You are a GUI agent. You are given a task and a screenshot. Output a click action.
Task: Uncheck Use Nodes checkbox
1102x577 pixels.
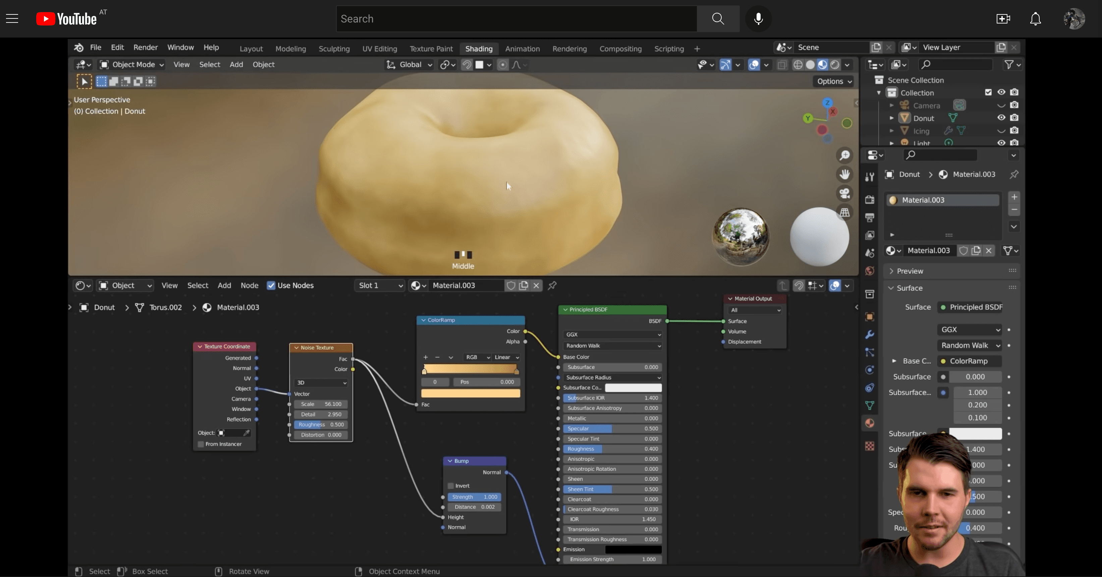tap(271, 285)
